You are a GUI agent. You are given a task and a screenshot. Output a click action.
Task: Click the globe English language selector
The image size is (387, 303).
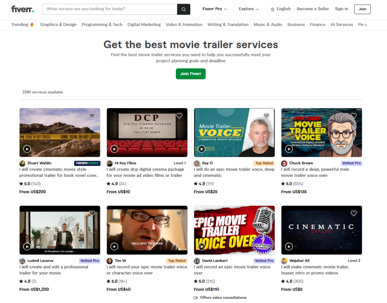281,9
